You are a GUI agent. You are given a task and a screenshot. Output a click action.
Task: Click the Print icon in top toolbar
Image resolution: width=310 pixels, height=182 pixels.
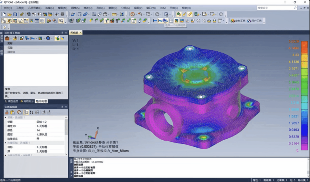62,14
